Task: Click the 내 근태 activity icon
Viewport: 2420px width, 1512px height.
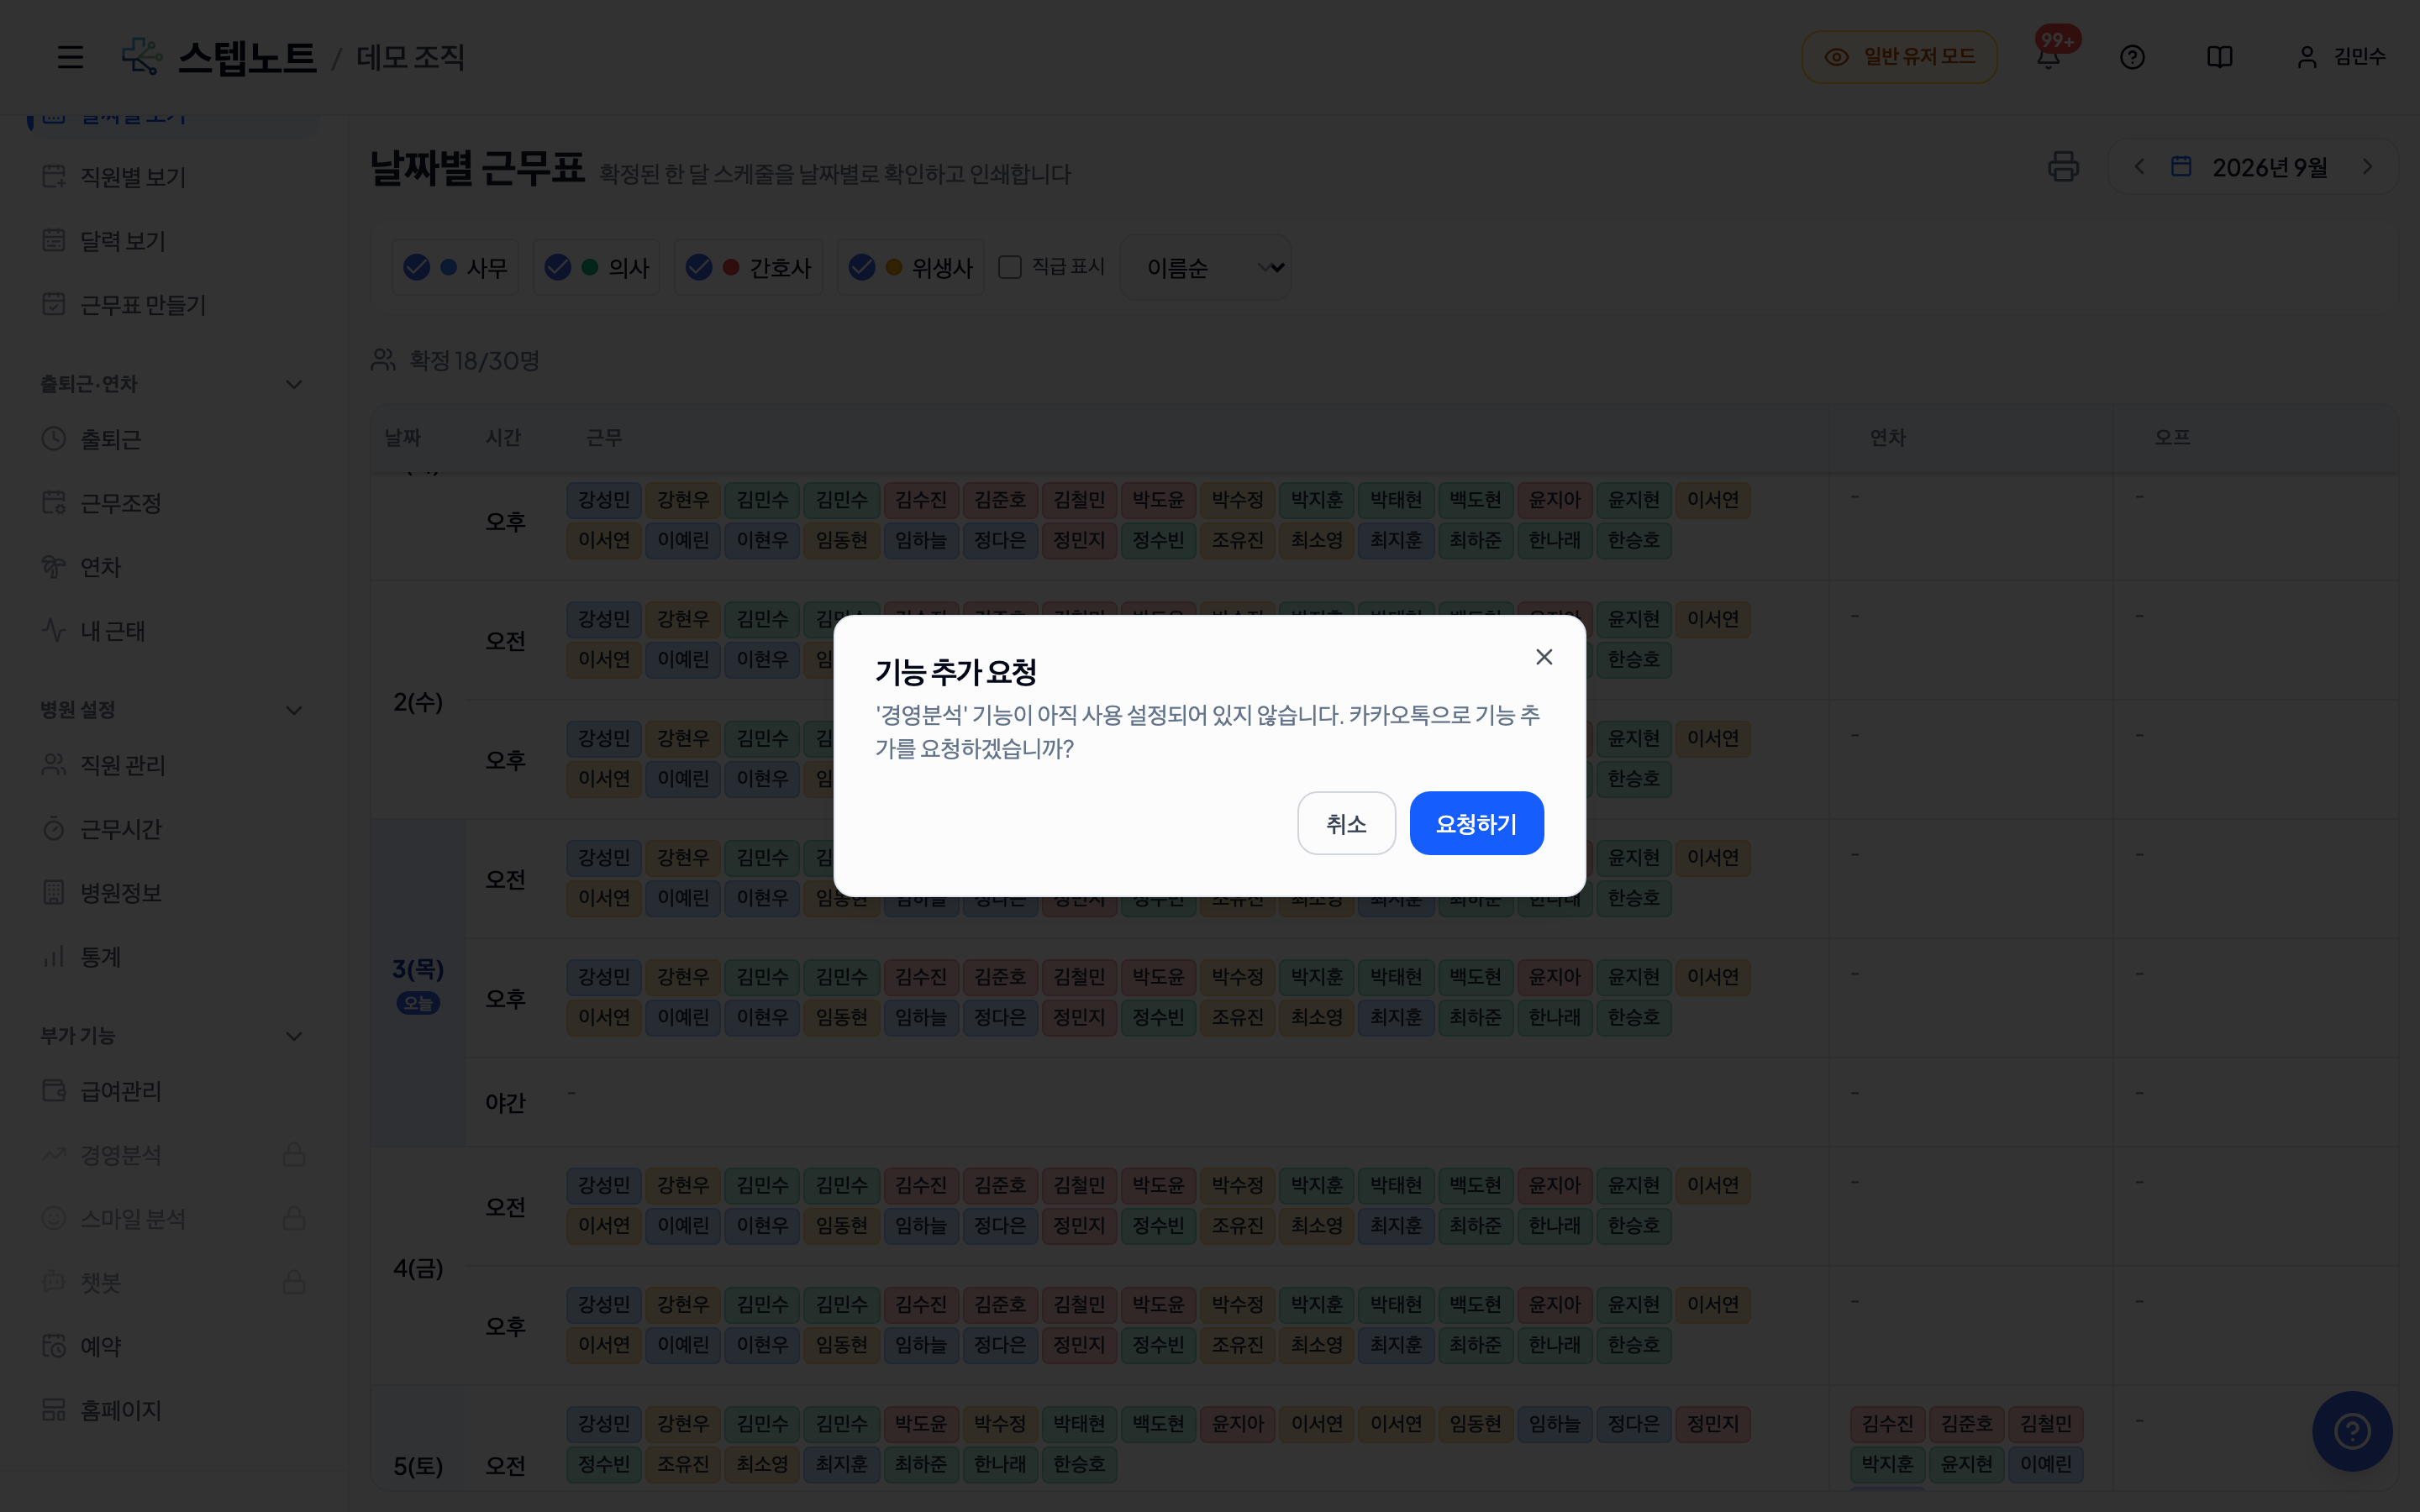Action: pos(54,630)
